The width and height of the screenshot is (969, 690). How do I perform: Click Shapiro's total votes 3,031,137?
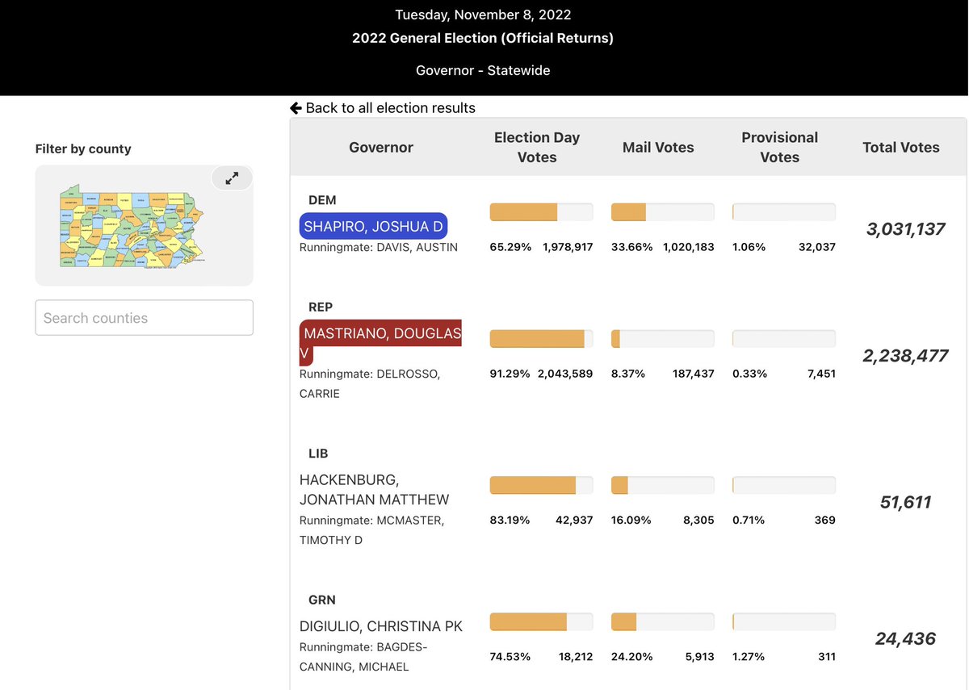tap(905, 229)
